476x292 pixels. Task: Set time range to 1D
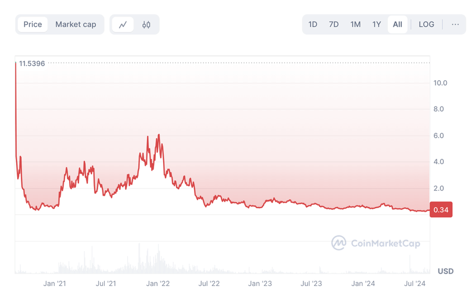point(313,24)
